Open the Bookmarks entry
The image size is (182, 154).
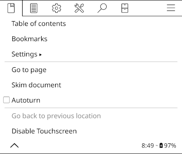(x=29, y=39)
